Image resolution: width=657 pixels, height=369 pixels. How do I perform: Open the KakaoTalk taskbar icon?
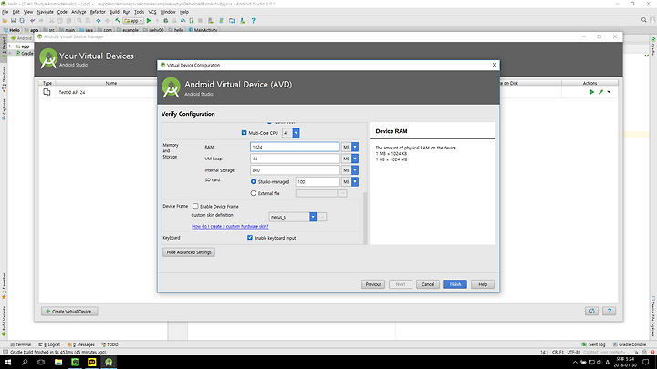click(x=92, y=363)
